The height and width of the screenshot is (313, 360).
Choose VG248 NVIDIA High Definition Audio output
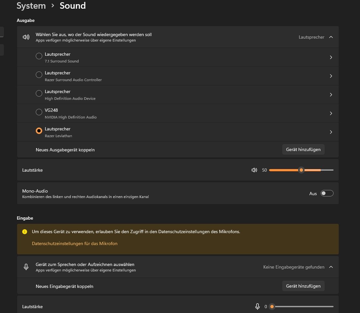pyautogui.click(x=39, y=112)
